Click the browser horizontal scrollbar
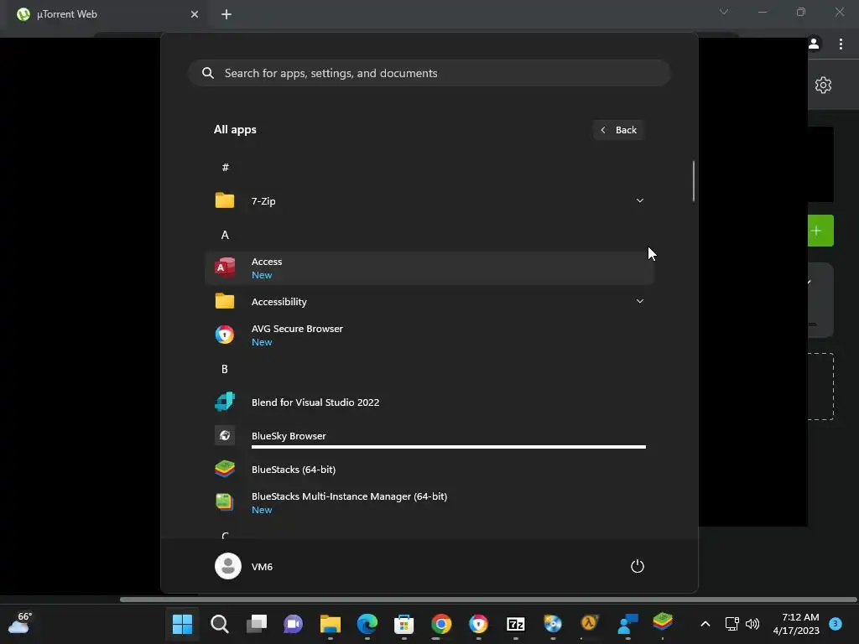 pos(488,600)
